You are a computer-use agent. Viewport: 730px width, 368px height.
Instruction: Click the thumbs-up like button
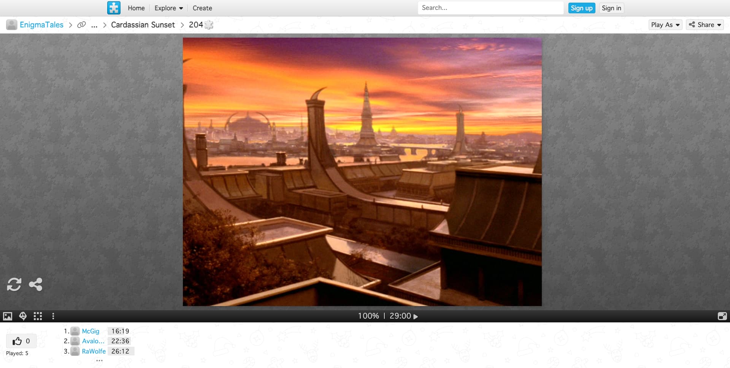point(21,341)
